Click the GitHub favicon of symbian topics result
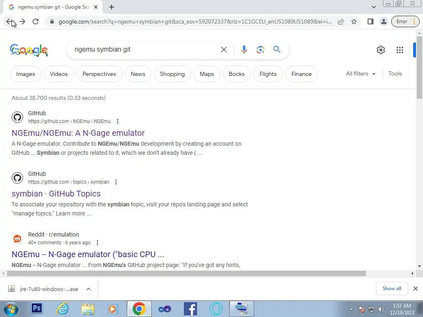This screenshot has height=317, width=423. click(x=17, y=178)
